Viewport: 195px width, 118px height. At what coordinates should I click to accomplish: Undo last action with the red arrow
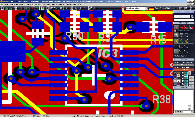point(33,8)
